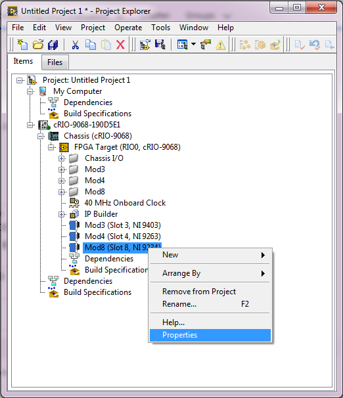
Task: Expand the Chassis I/O folder
Action: click(61, 158)
